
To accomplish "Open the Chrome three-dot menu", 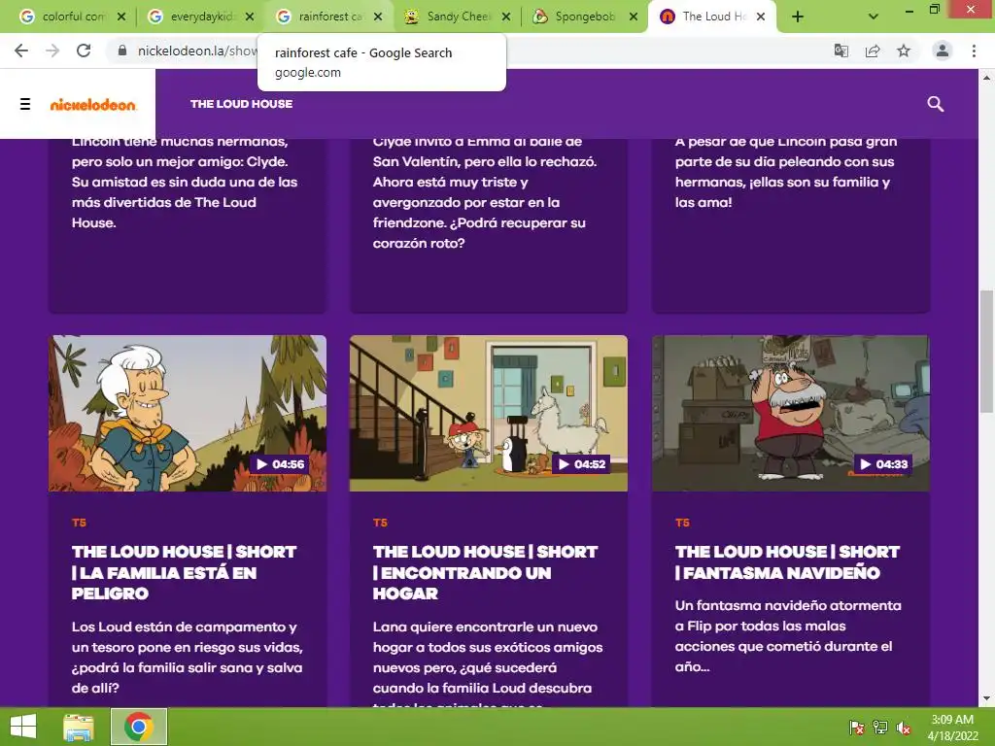I will [974, 51].
